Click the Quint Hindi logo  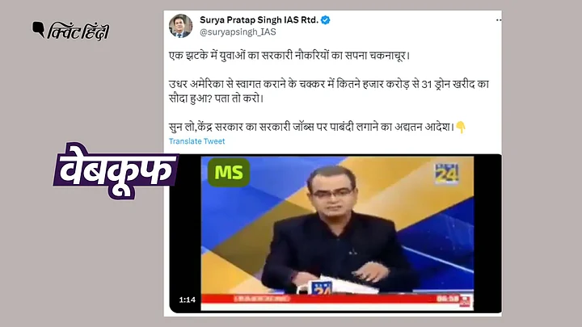coord(70,31)
